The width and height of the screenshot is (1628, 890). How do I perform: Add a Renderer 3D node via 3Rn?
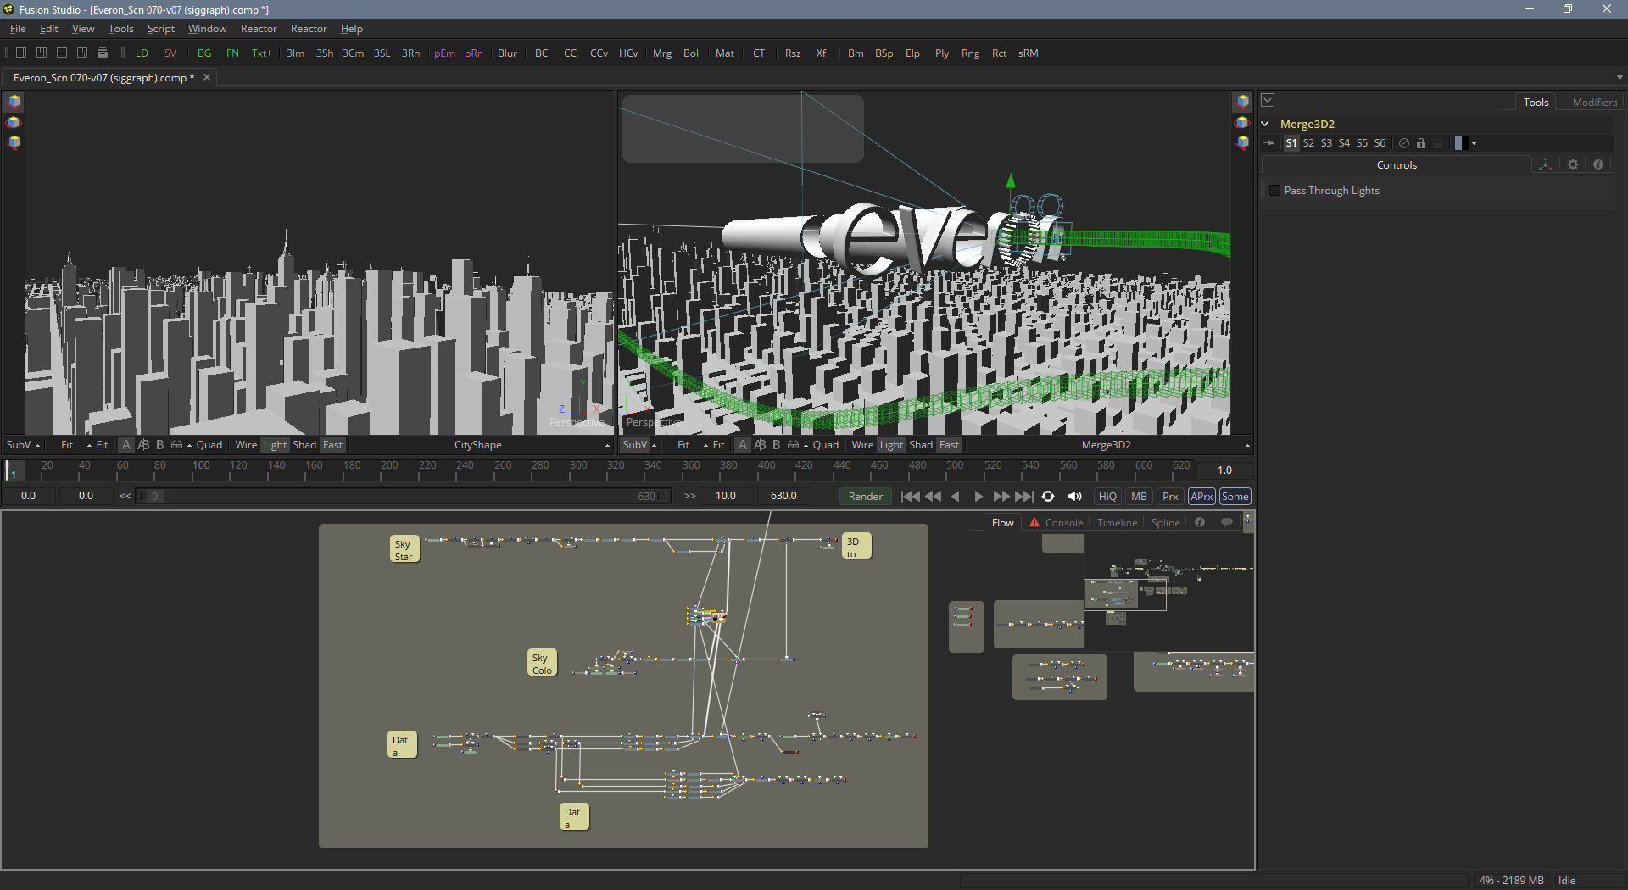tap(411, 53)
